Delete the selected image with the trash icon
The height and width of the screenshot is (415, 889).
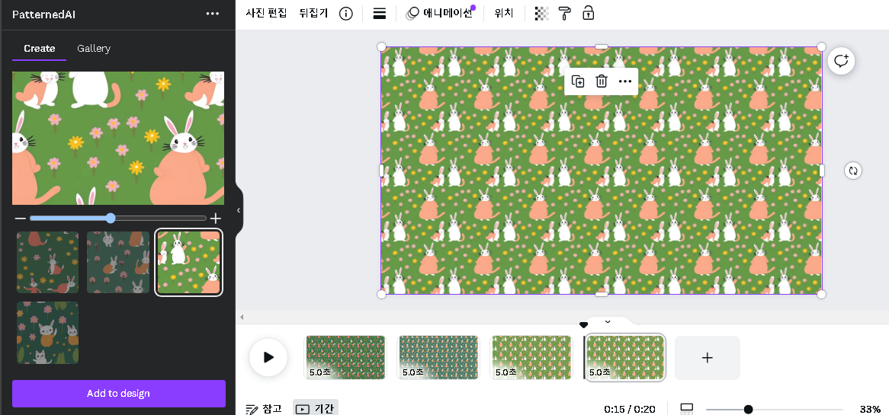pos(602,81)
